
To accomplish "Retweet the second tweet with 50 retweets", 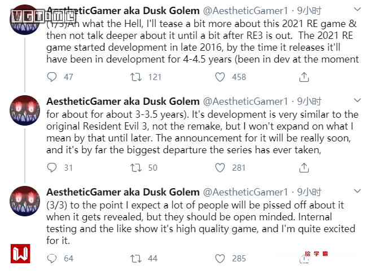I will click(136, 167).
